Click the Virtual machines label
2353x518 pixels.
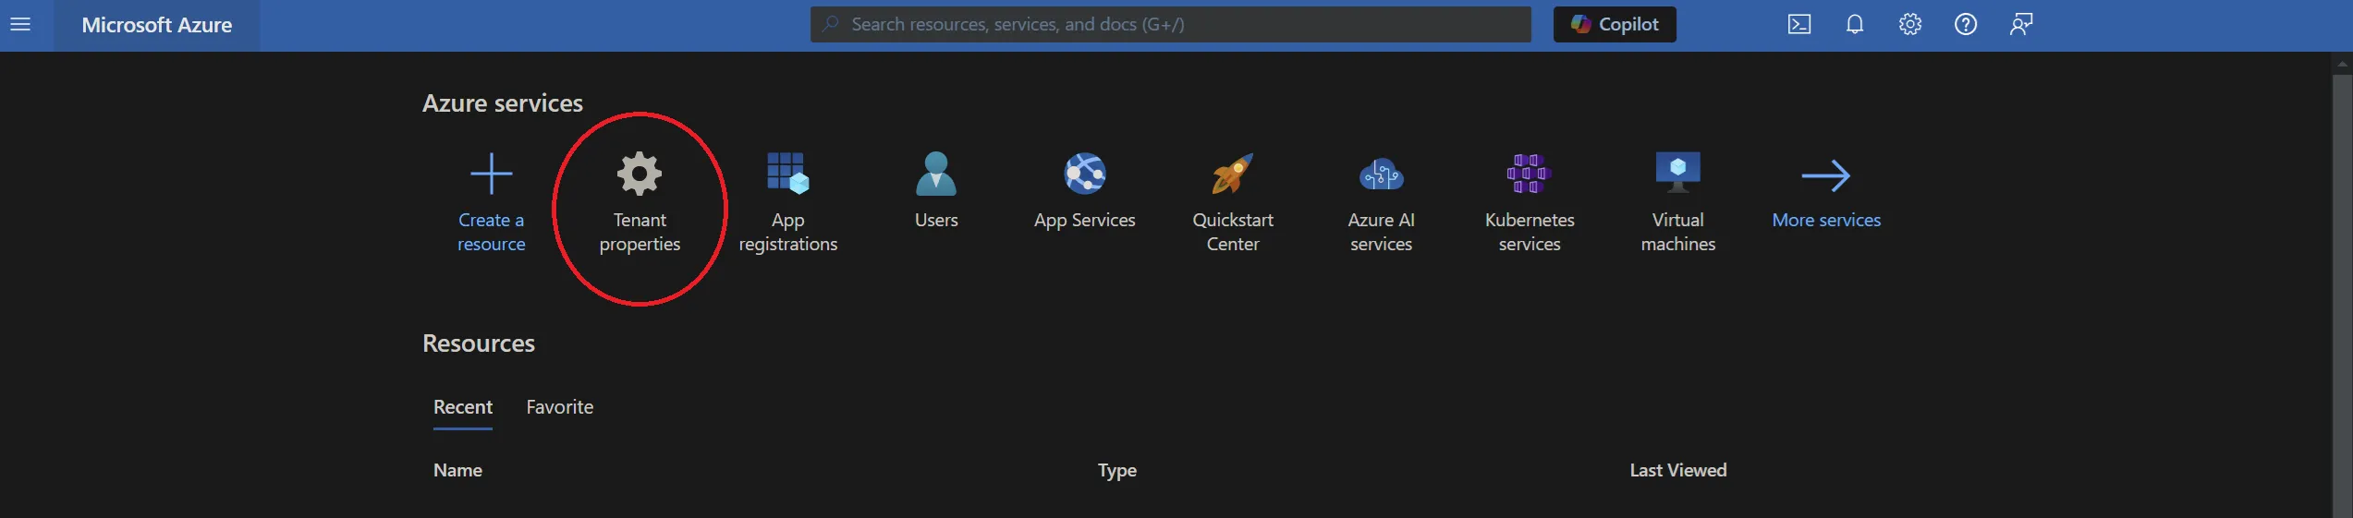[x=1678, y=232]
